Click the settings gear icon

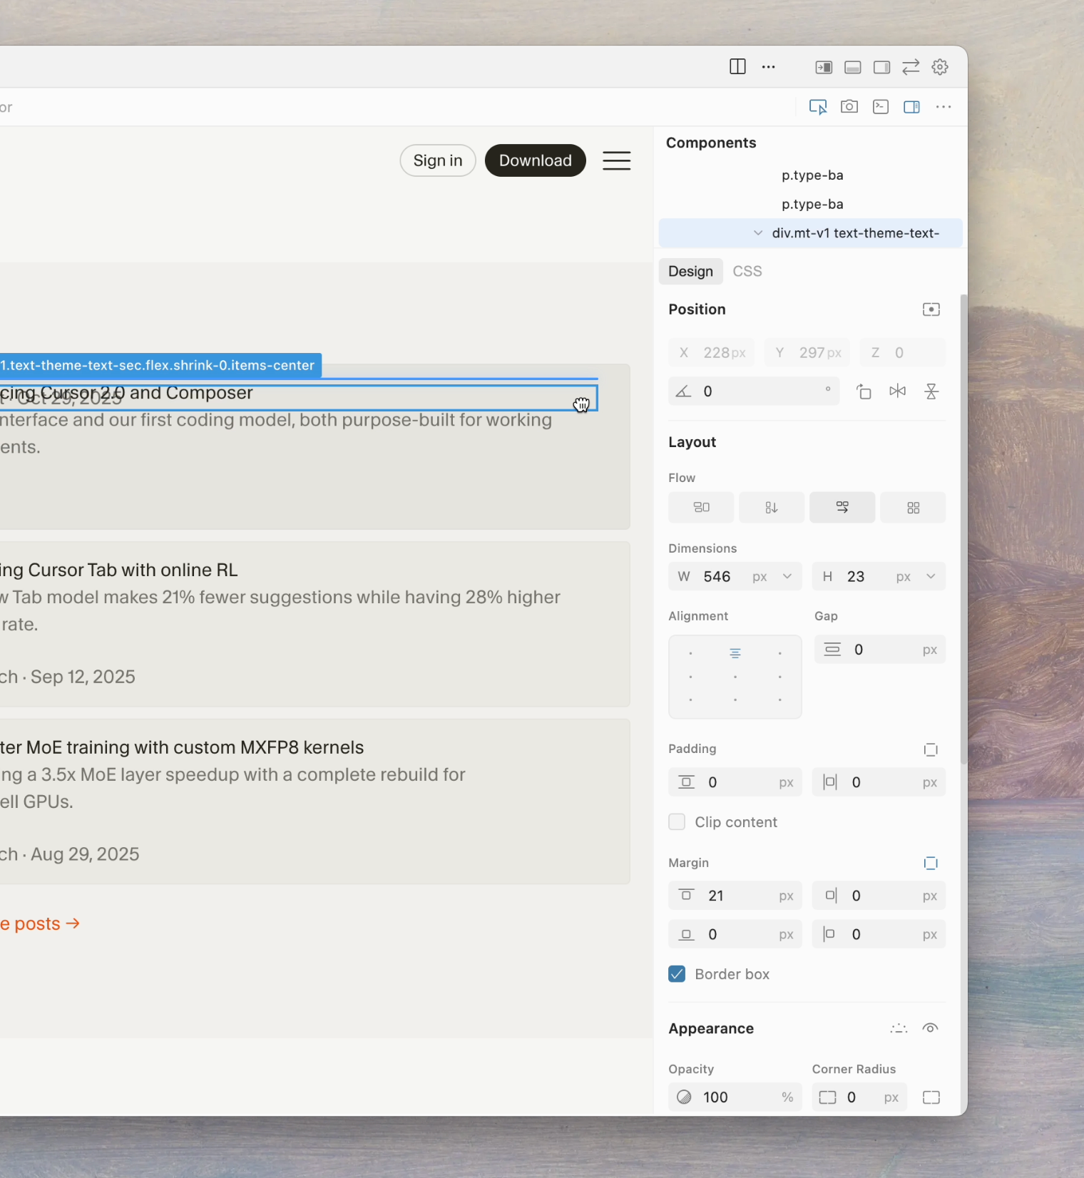[940, 67]
